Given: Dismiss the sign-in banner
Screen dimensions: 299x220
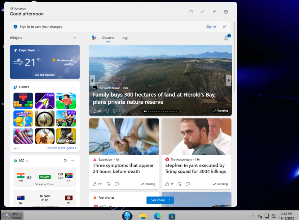Looking at the screenshot, I should pyautogui.click(x=224, y=27).
